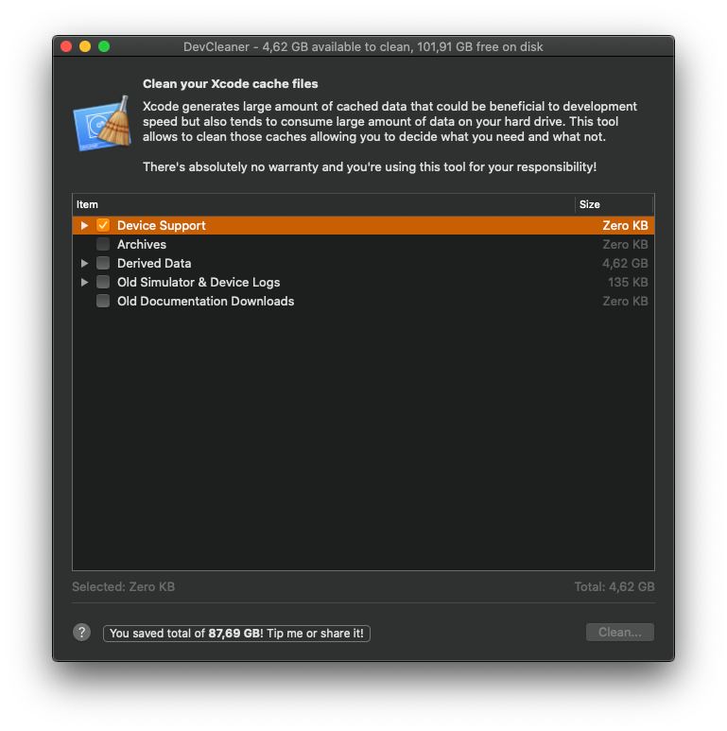This screenshot has height=731, width=727.
Task: Close the window with the red button
Action: (x=66, y=46)
